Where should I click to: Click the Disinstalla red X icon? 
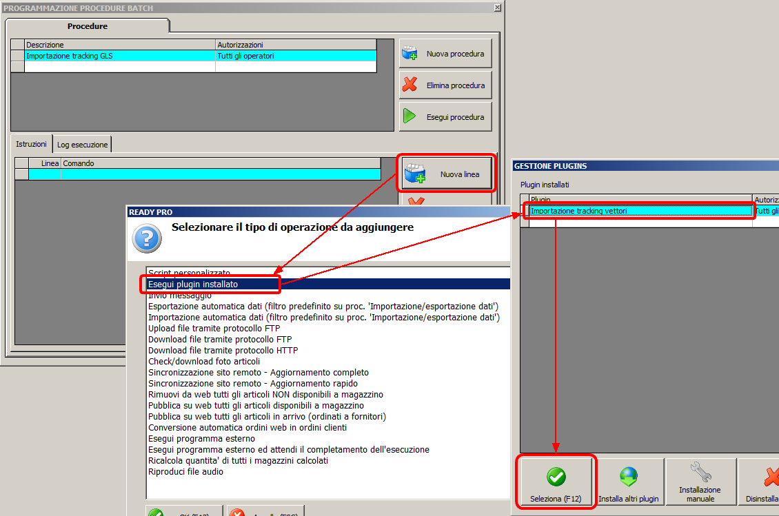(770, 477)
